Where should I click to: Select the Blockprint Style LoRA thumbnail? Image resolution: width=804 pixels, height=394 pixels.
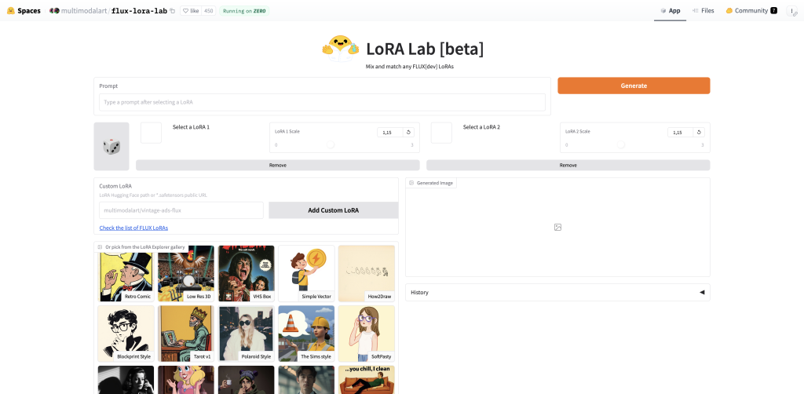point(126,334)
